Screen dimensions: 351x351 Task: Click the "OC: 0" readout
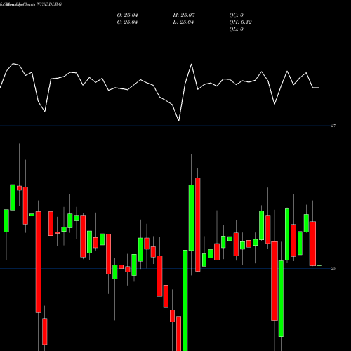pyautogui.click(x=237, y=15)
